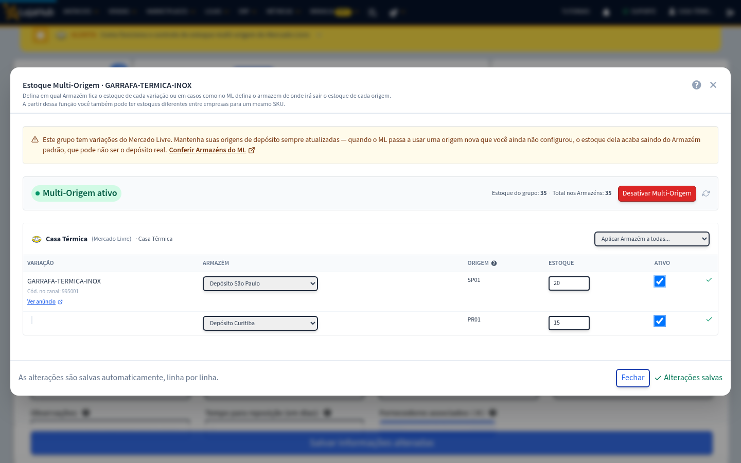Click the stock field showing 20
This screenshot has width=741, height=463.
click(569, 283)
